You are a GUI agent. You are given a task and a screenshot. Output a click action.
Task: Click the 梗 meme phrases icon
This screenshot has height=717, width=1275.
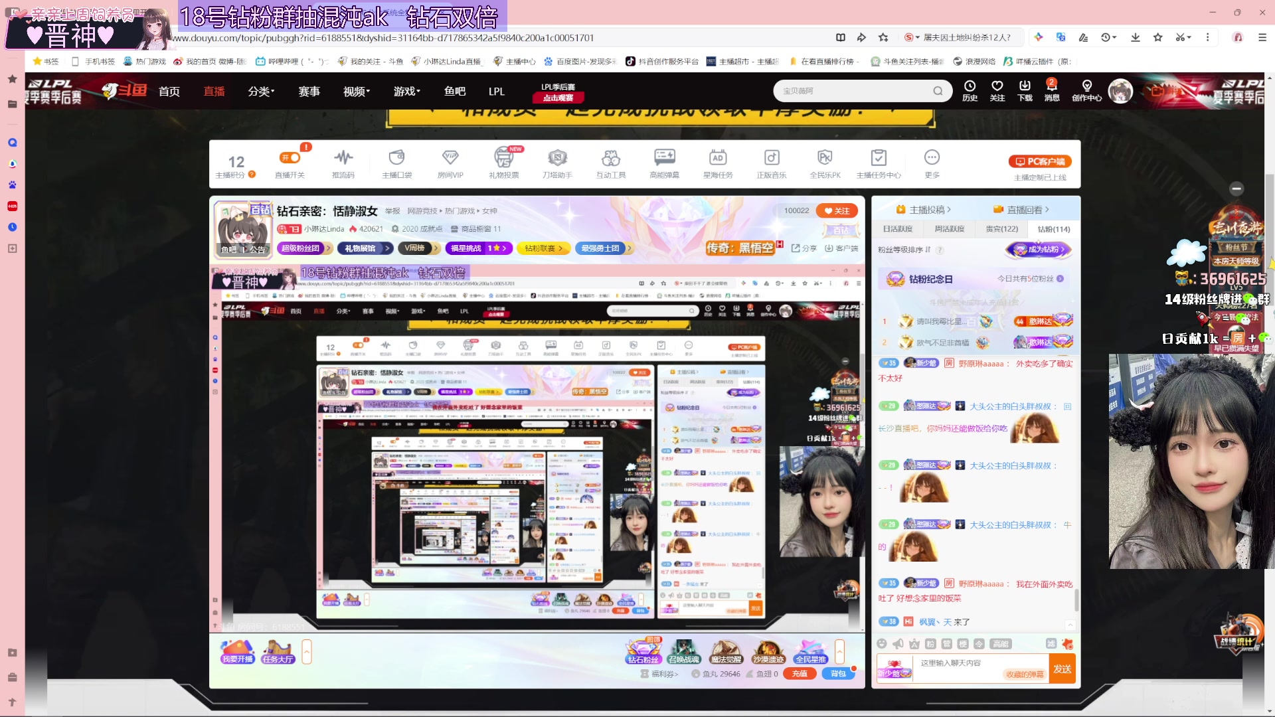click(963, 643)
